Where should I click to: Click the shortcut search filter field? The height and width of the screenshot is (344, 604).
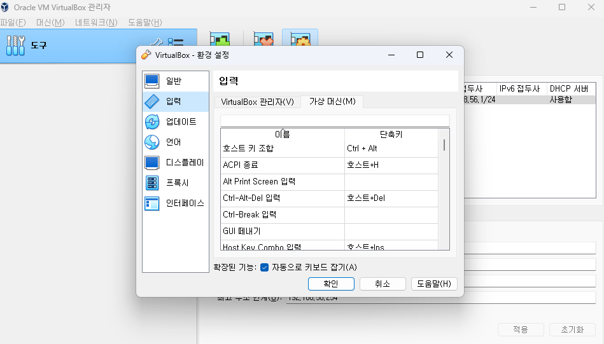point(335,121)
